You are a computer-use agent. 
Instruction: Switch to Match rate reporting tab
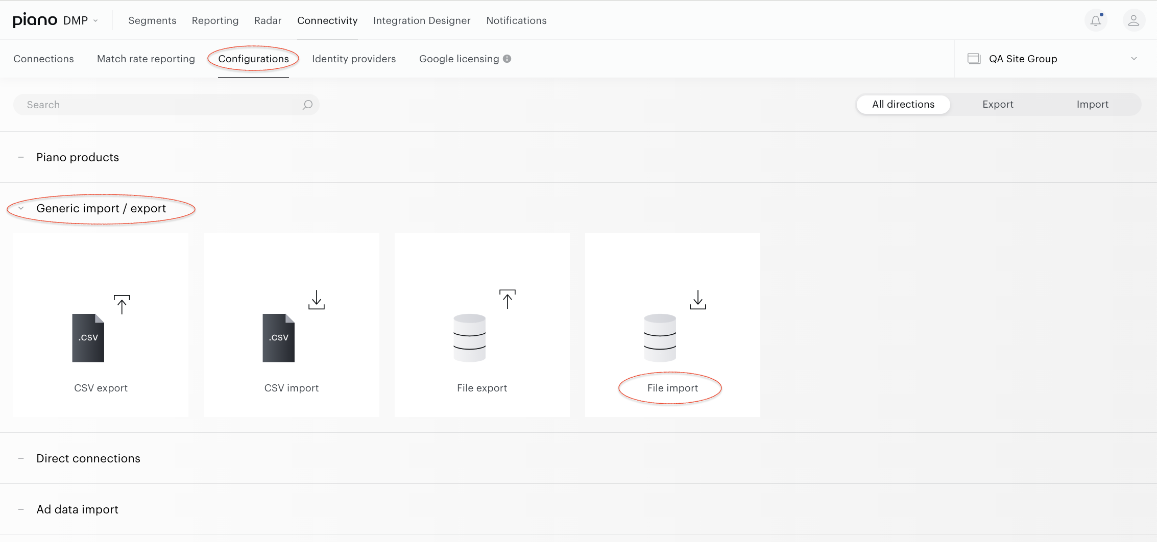coord(146,59)
